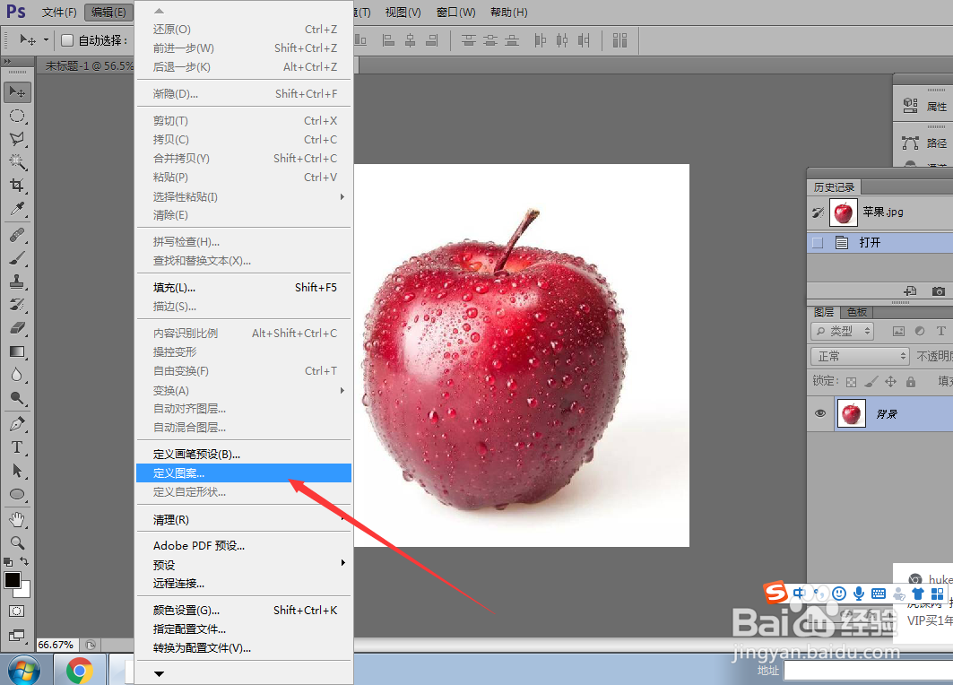953x685 pixels.
Task: Toggle lock position icon
Action: coord(890,382)
